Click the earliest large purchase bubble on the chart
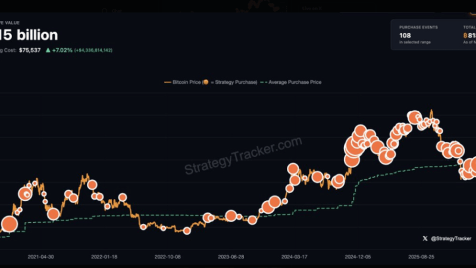Image resolution: width=476 pixels, height=268 pixels. (x=10, y=225)
